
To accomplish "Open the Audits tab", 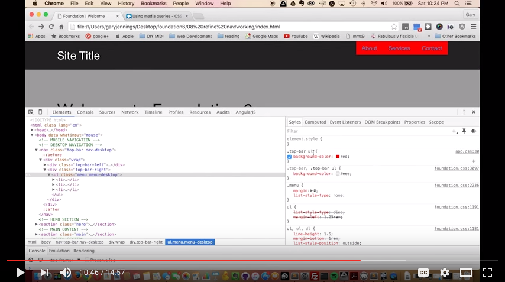I will 223,112.
